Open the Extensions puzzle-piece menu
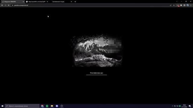 (x=181, y=5)
